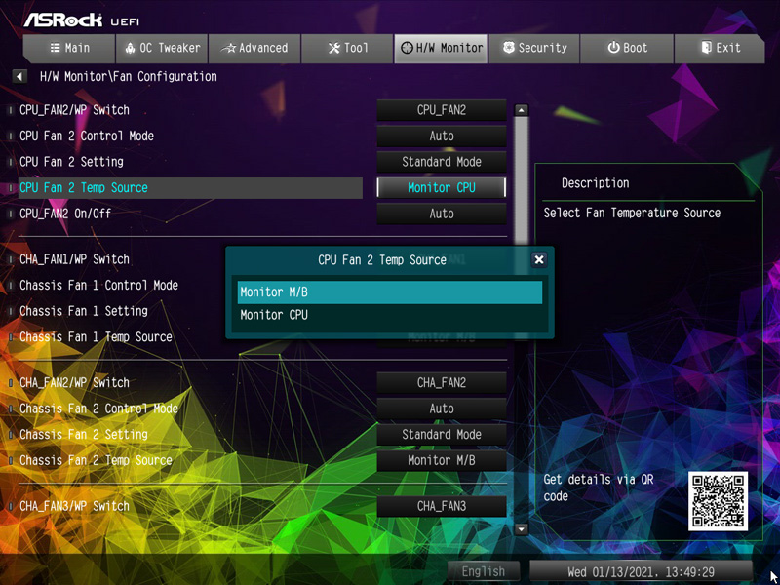Viewport: 780px width, 585px height.
Task: Select the highlighted CPU Fan 2 Temp Source label
Action: (84, 187)
